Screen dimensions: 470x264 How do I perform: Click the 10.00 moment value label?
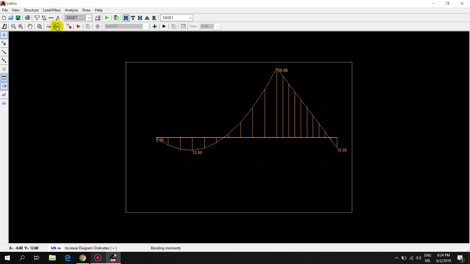(342, 150)
